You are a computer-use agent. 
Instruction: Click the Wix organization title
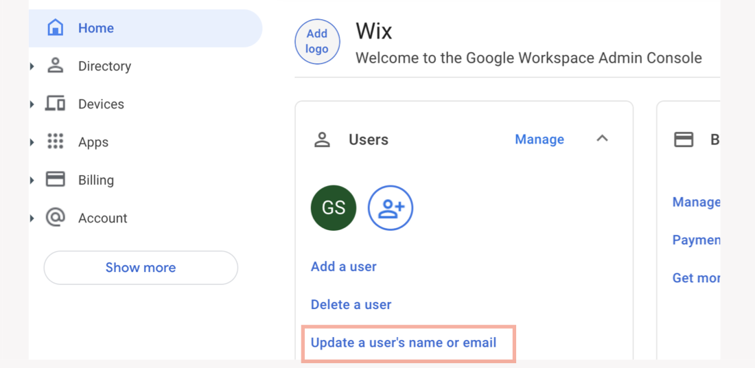click(x=374, y=31)
